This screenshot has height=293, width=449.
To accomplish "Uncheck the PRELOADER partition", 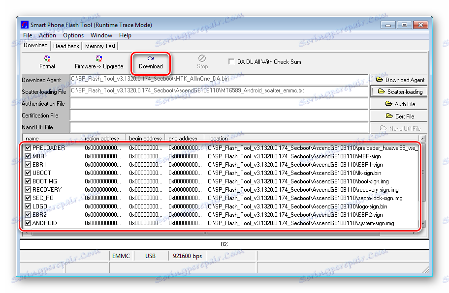I will coord(28,148).
